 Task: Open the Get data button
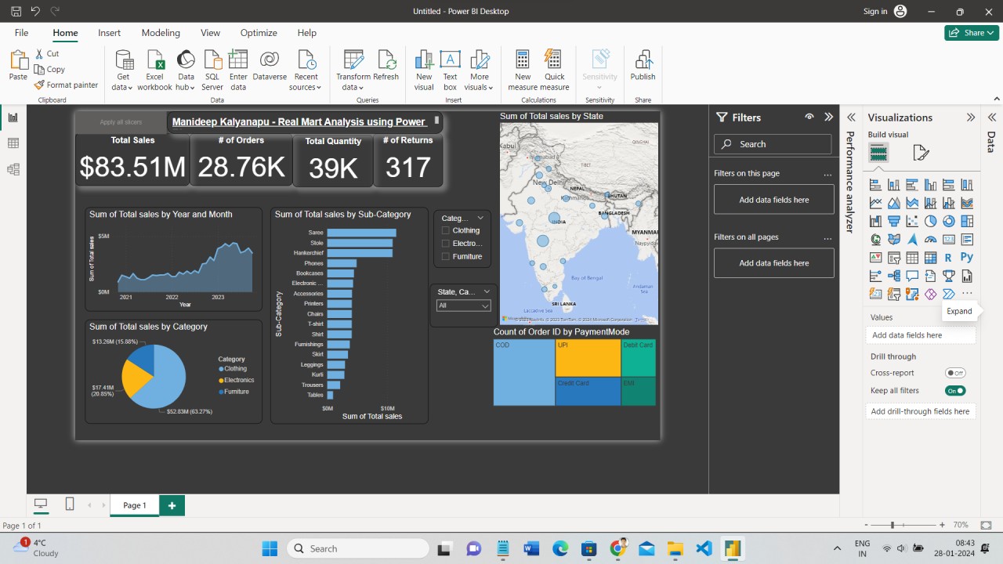coord(123,70)
